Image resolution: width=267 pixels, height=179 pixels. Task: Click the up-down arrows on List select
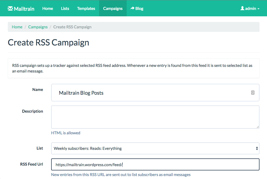pyautogui.click(x=257, y=148)
